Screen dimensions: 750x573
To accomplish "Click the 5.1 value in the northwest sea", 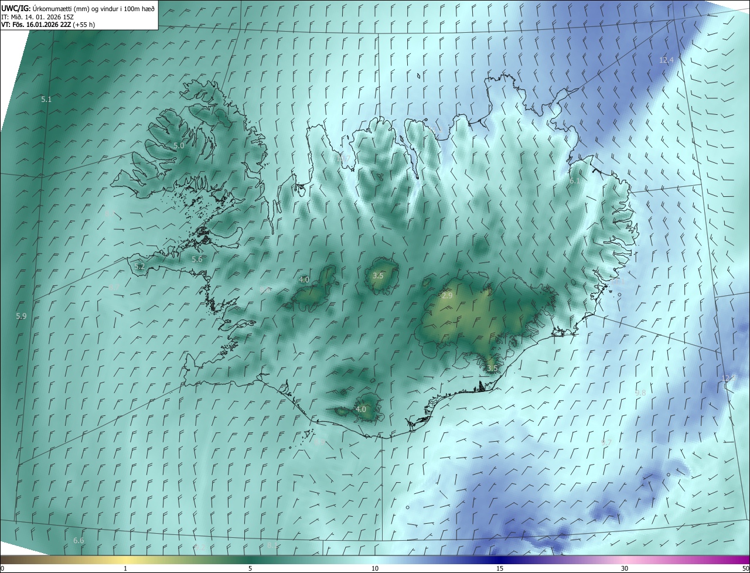I will click(x=46, y=100).
